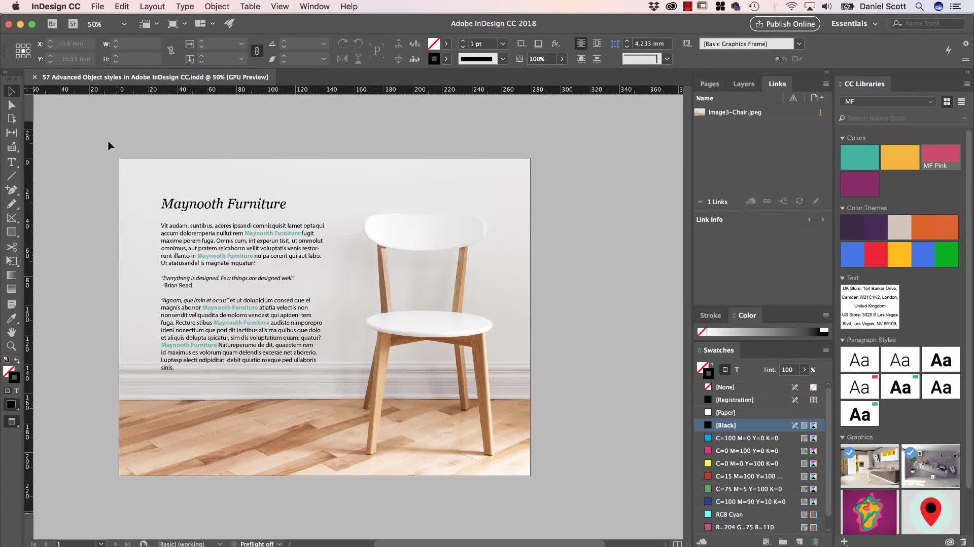
Task: Open the Table menu
Action: tap(250, 7)
